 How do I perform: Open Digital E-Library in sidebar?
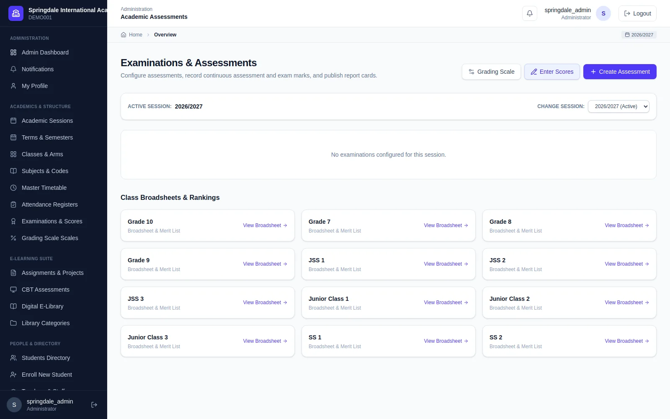click(x=54, y=306)
